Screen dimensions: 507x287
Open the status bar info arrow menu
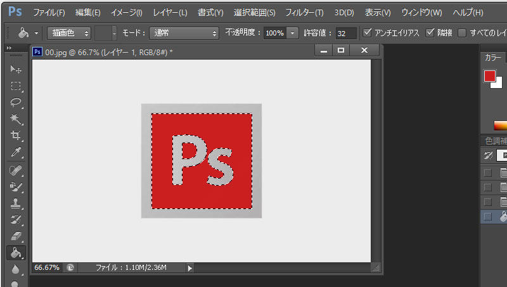[x=189, y=268]
